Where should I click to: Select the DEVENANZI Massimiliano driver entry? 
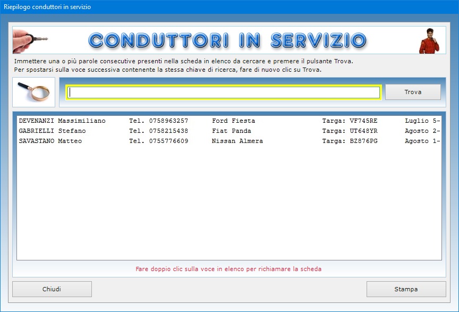click(62, 121)
